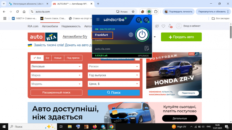Reload the page

18,12
